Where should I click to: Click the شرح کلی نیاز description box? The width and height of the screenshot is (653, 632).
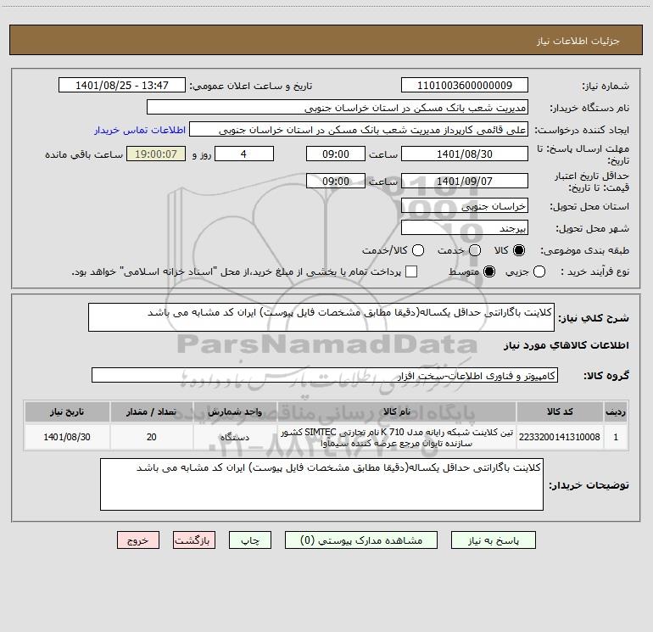[321, 317]
